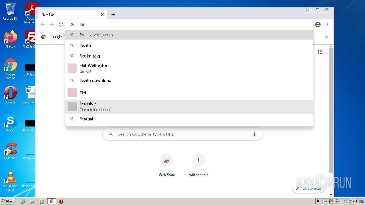The width and height of the screenshot is (365, 205).
Task: Choose the 'Filet' entity suggestion
Action: click(x=189, y=93)
